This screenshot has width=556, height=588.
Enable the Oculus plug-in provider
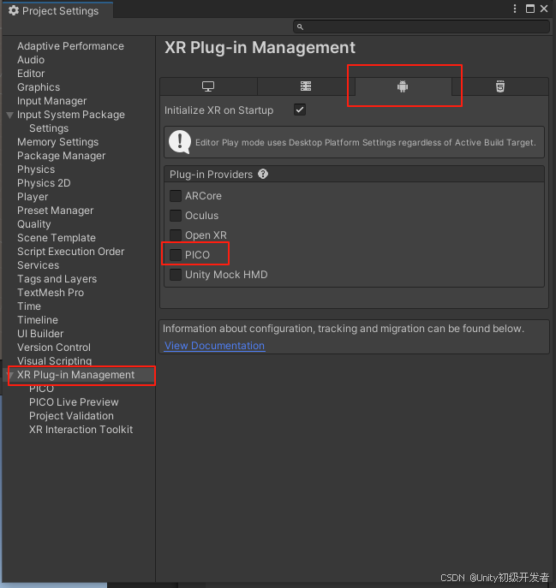176,216
